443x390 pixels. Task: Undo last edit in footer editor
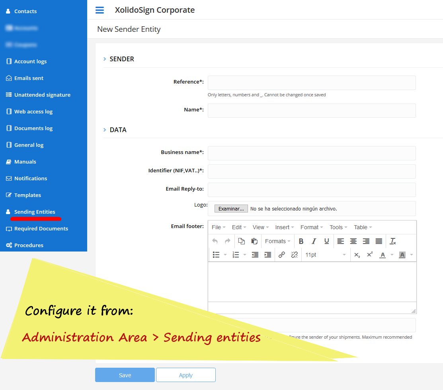pos(215,241)
